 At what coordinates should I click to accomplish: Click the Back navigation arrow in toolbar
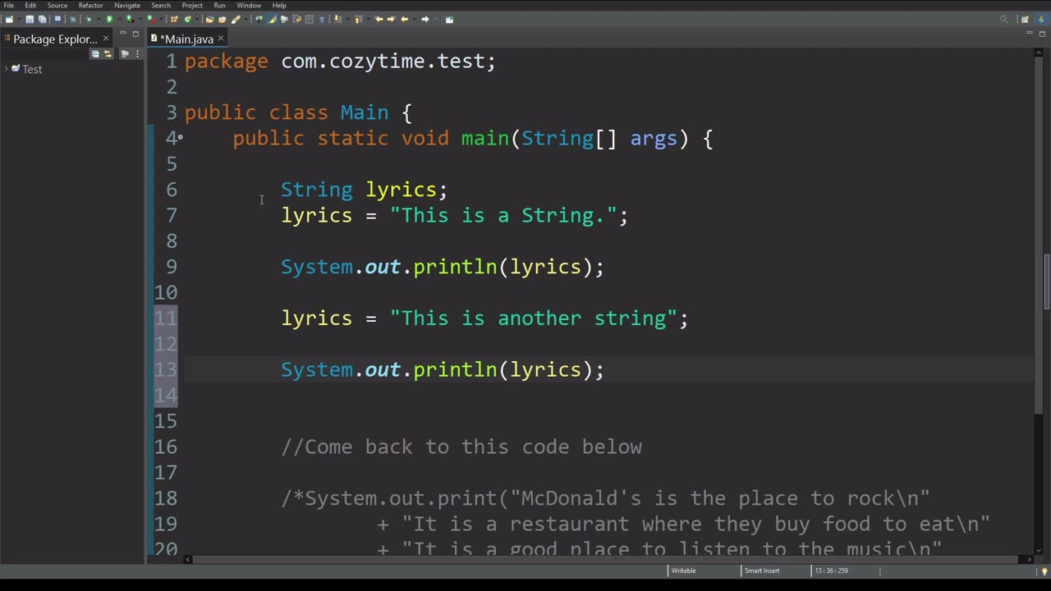[405, 19]
